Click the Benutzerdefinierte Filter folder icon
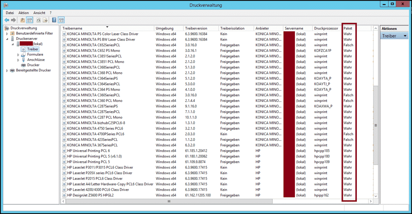The height and width of the screenshot is (214, 412). (12, 33)
